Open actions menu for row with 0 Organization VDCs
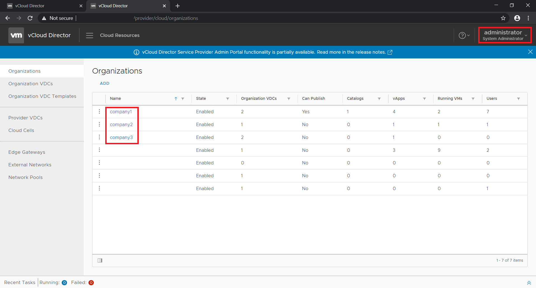This screenshot has height=288, width=536. coord(99,163)
